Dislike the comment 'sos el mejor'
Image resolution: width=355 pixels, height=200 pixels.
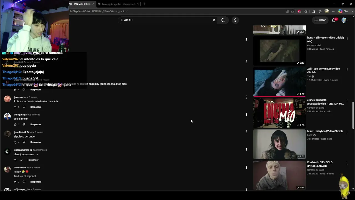click(24, 124)
